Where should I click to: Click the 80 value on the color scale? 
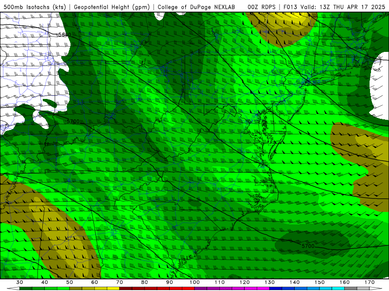144,282
